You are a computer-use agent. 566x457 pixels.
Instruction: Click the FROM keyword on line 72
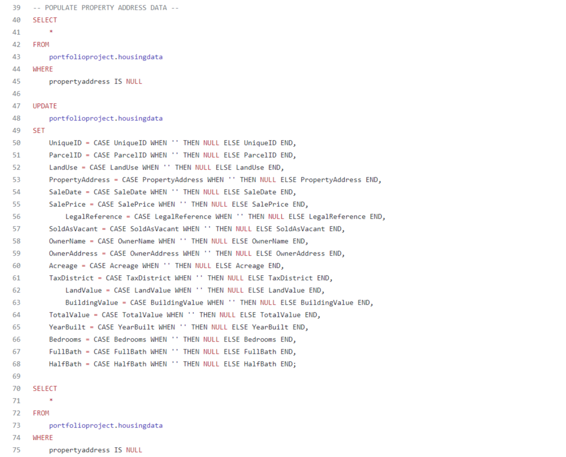tap(41, 413)
